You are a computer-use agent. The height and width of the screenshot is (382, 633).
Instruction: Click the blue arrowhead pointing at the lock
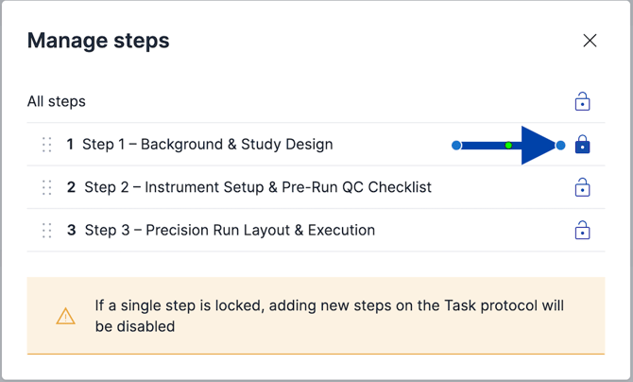(539, 145)
